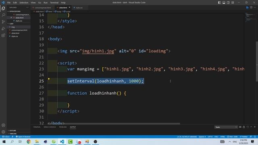Click the editor horizontal scrollbar

(x=114, y=124)
